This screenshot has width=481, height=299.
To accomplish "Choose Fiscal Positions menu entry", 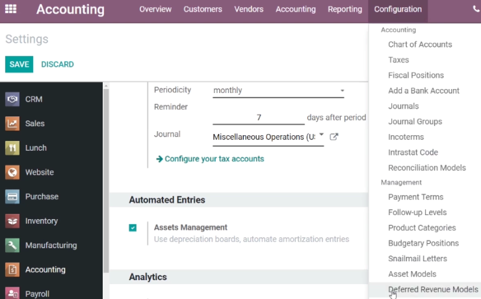I will coord(415,75).
